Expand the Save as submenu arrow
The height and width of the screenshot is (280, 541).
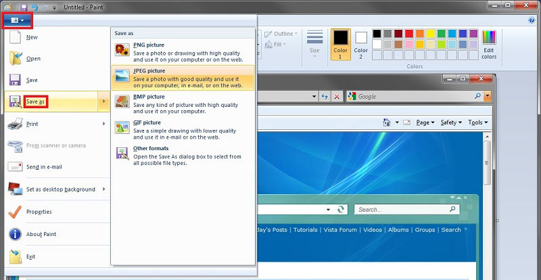103,102
